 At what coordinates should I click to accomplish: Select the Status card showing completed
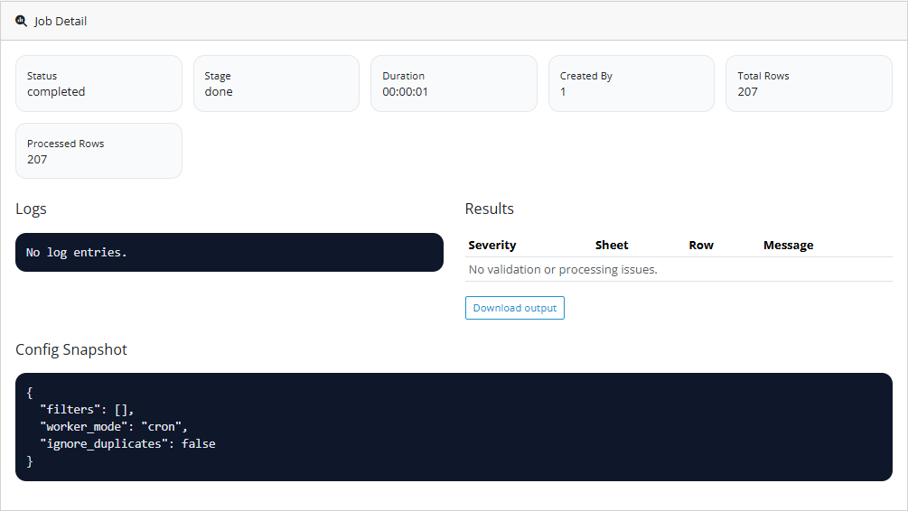click(x=98, y=83)
